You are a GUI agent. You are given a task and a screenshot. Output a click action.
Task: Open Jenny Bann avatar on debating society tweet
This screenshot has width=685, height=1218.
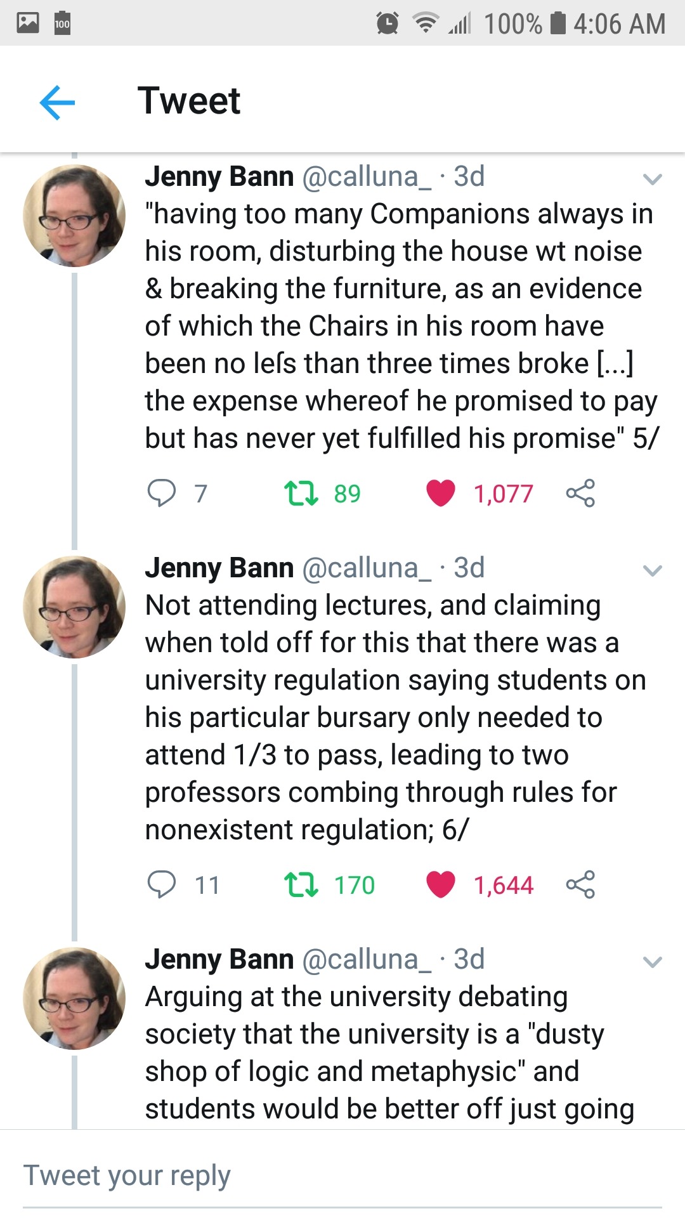[x=74, y=999]
